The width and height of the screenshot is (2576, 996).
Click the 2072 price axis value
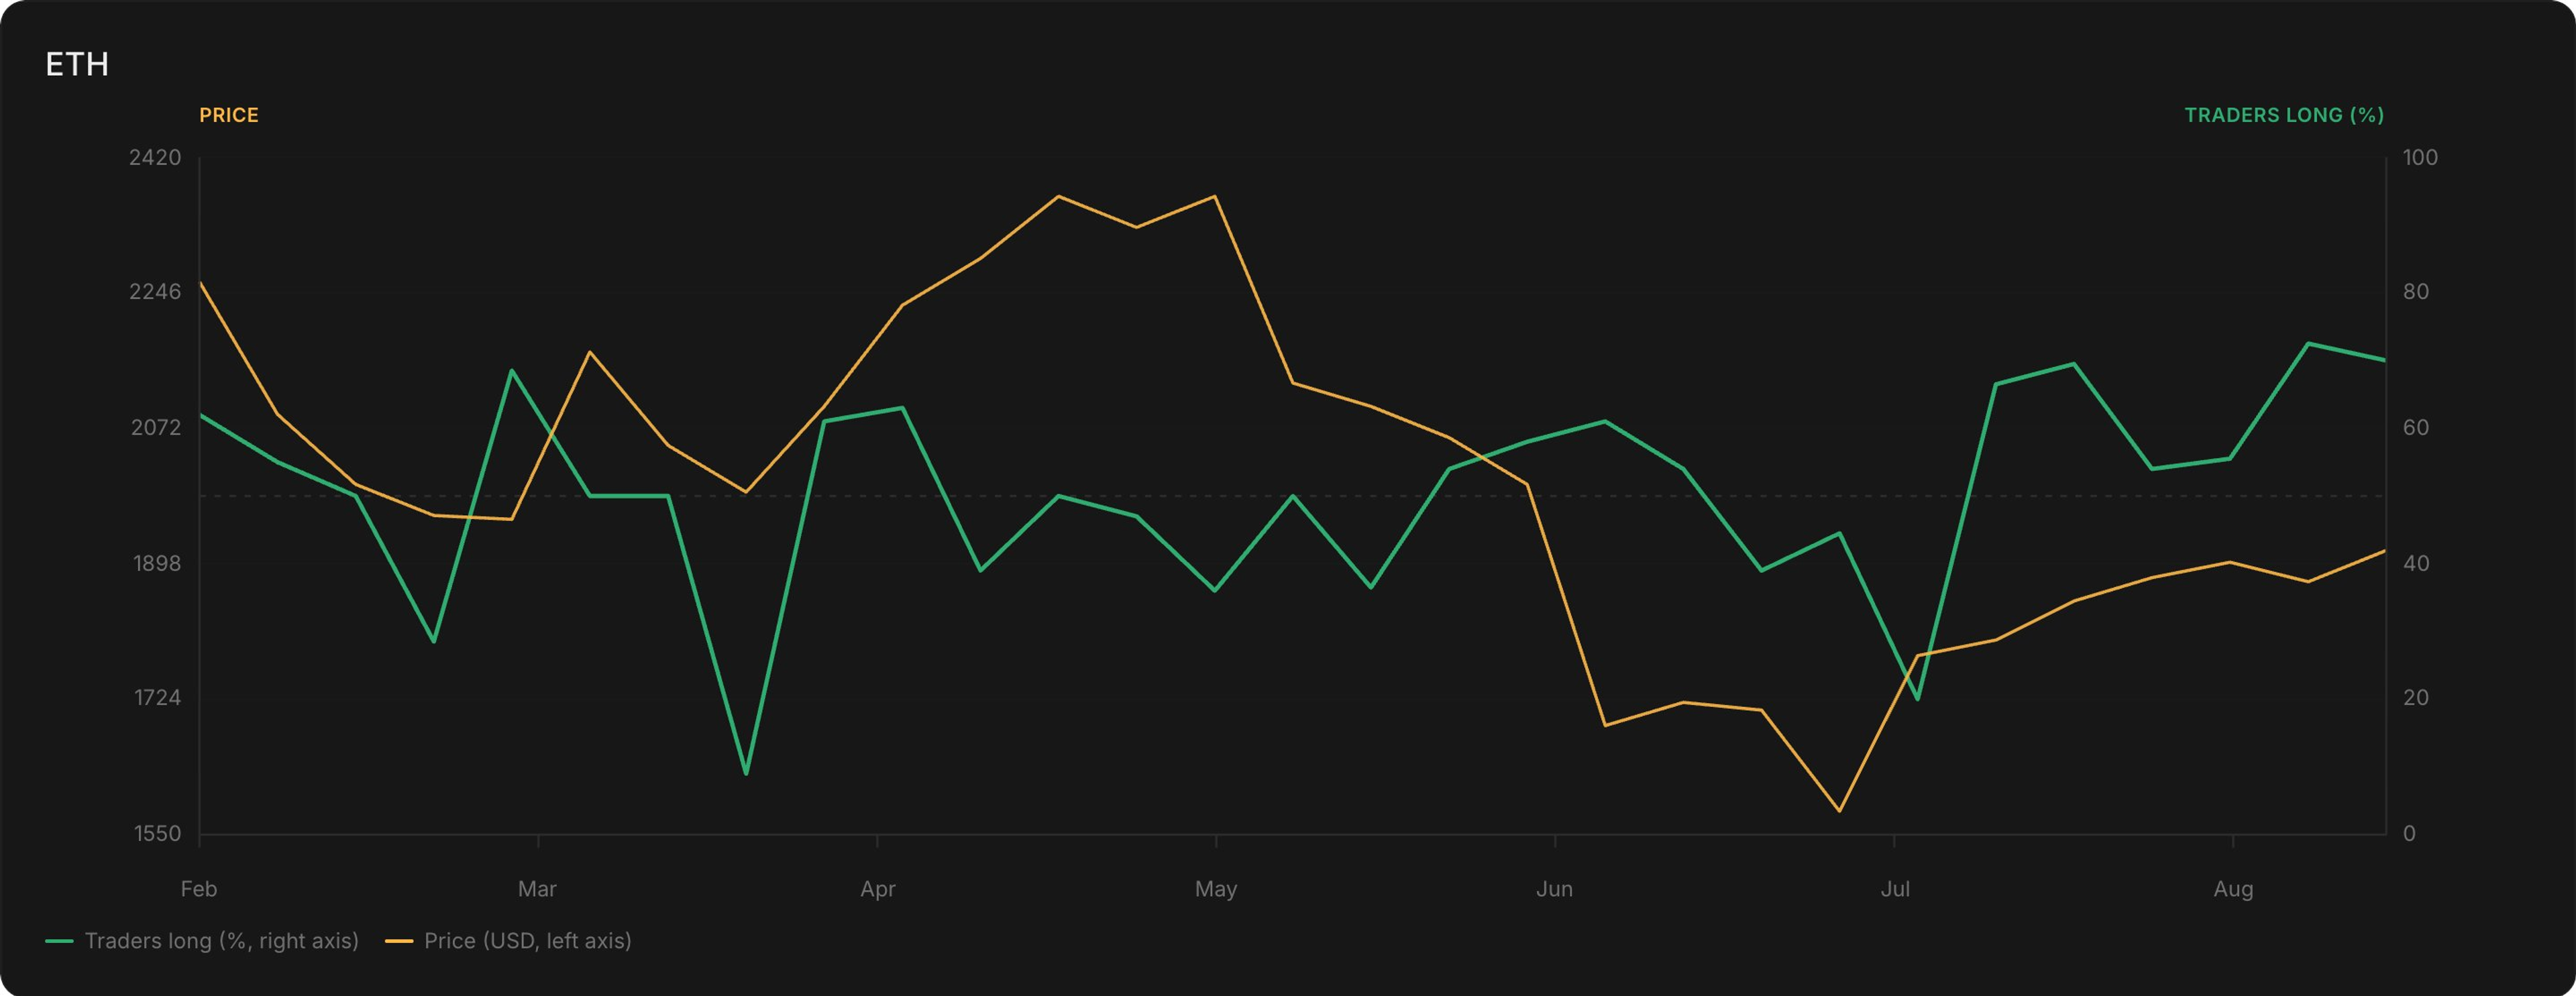pyautogui.click(x=156, y=427)
